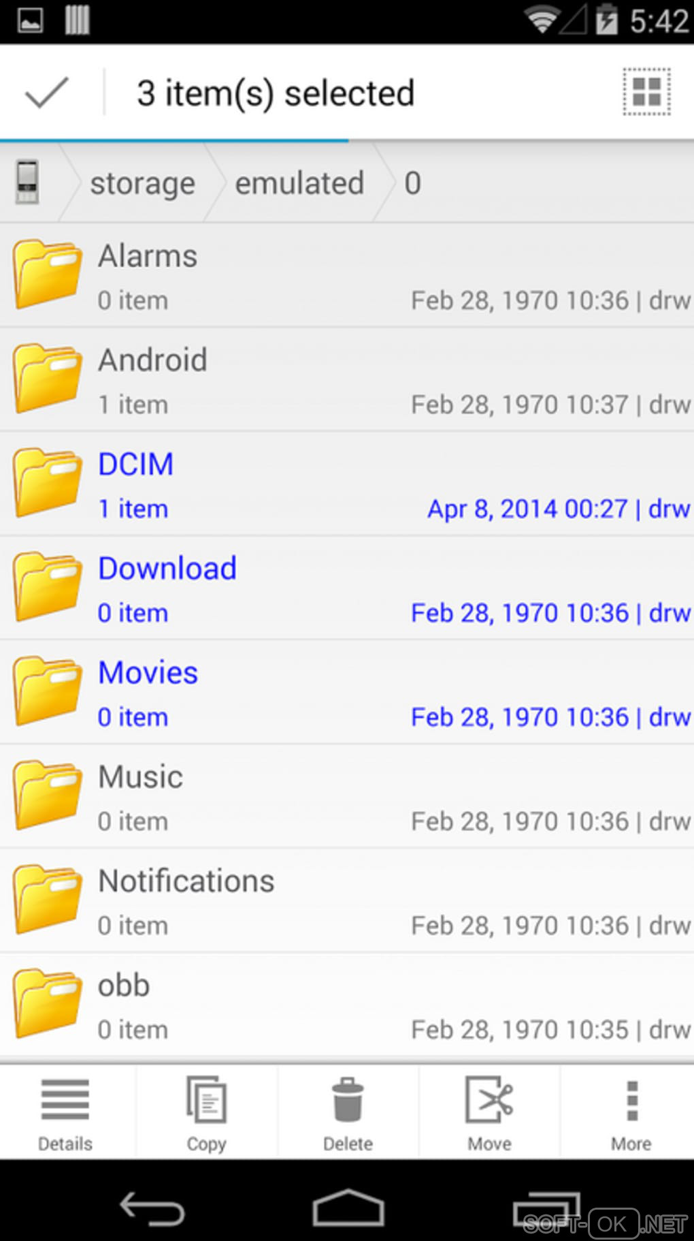Copy the selected folders
The image size is (694, 1241).
(x=206, y=1112)
